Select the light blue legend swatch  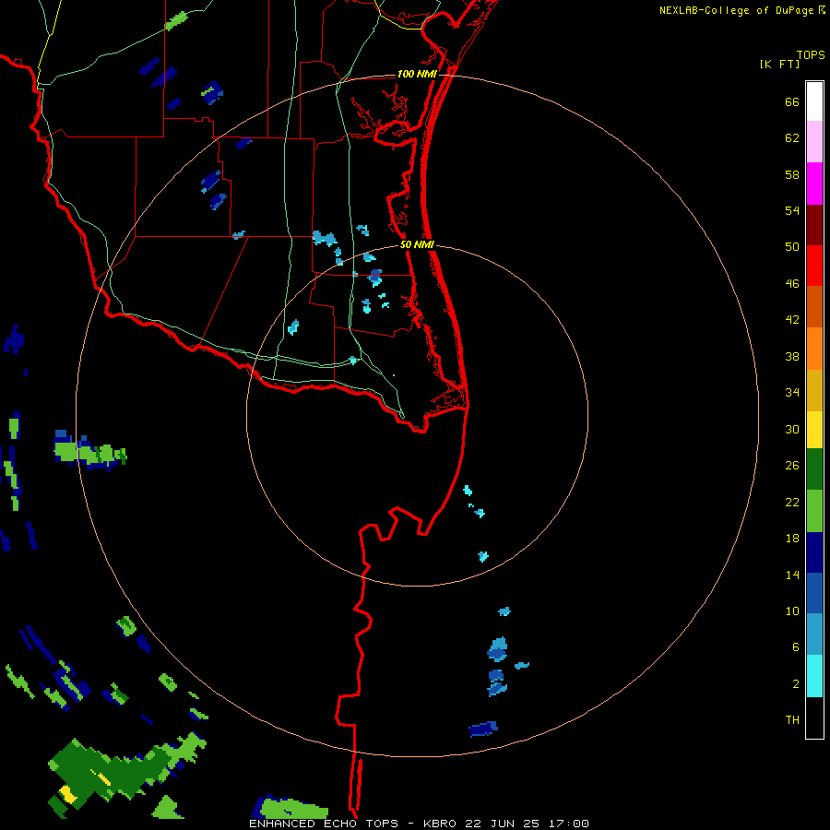(x=814, y=634)
